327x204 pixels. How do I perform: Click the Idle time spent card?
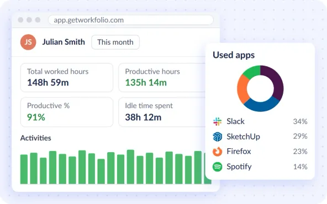tap(162, 112)
